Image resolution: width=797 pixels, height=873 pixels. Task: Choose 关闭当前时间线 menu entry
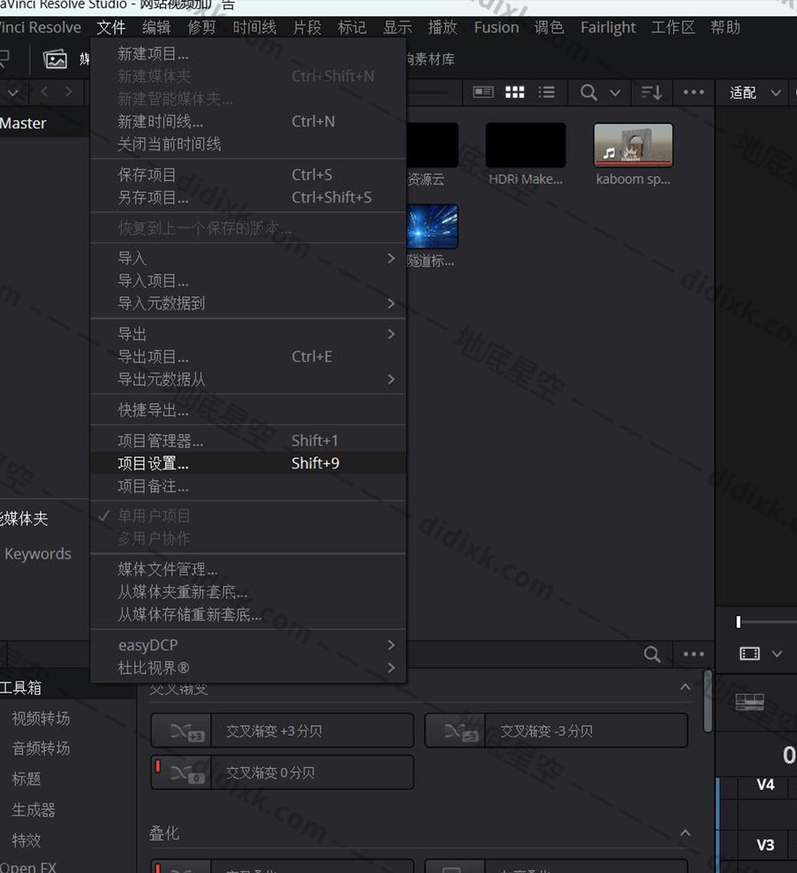click(x=248, y=145)
